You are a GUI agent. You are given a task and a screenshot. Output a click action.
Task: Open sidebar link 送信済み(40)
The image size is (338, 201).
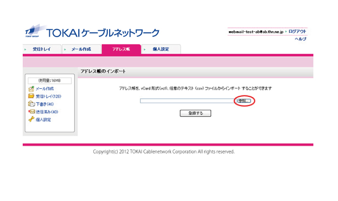click(47, 112)
